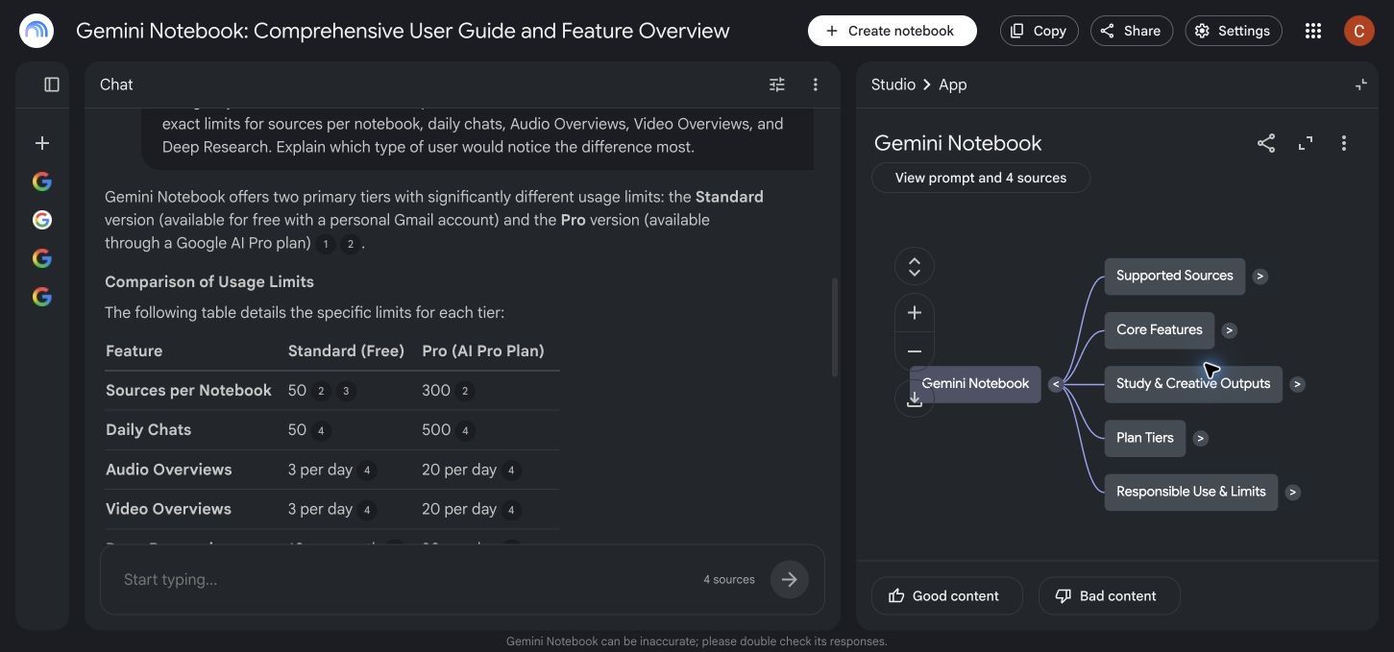This screenshot has width=1394, height=652.
Task: Open Settings from the header
Action: [x=1233, y=31]
